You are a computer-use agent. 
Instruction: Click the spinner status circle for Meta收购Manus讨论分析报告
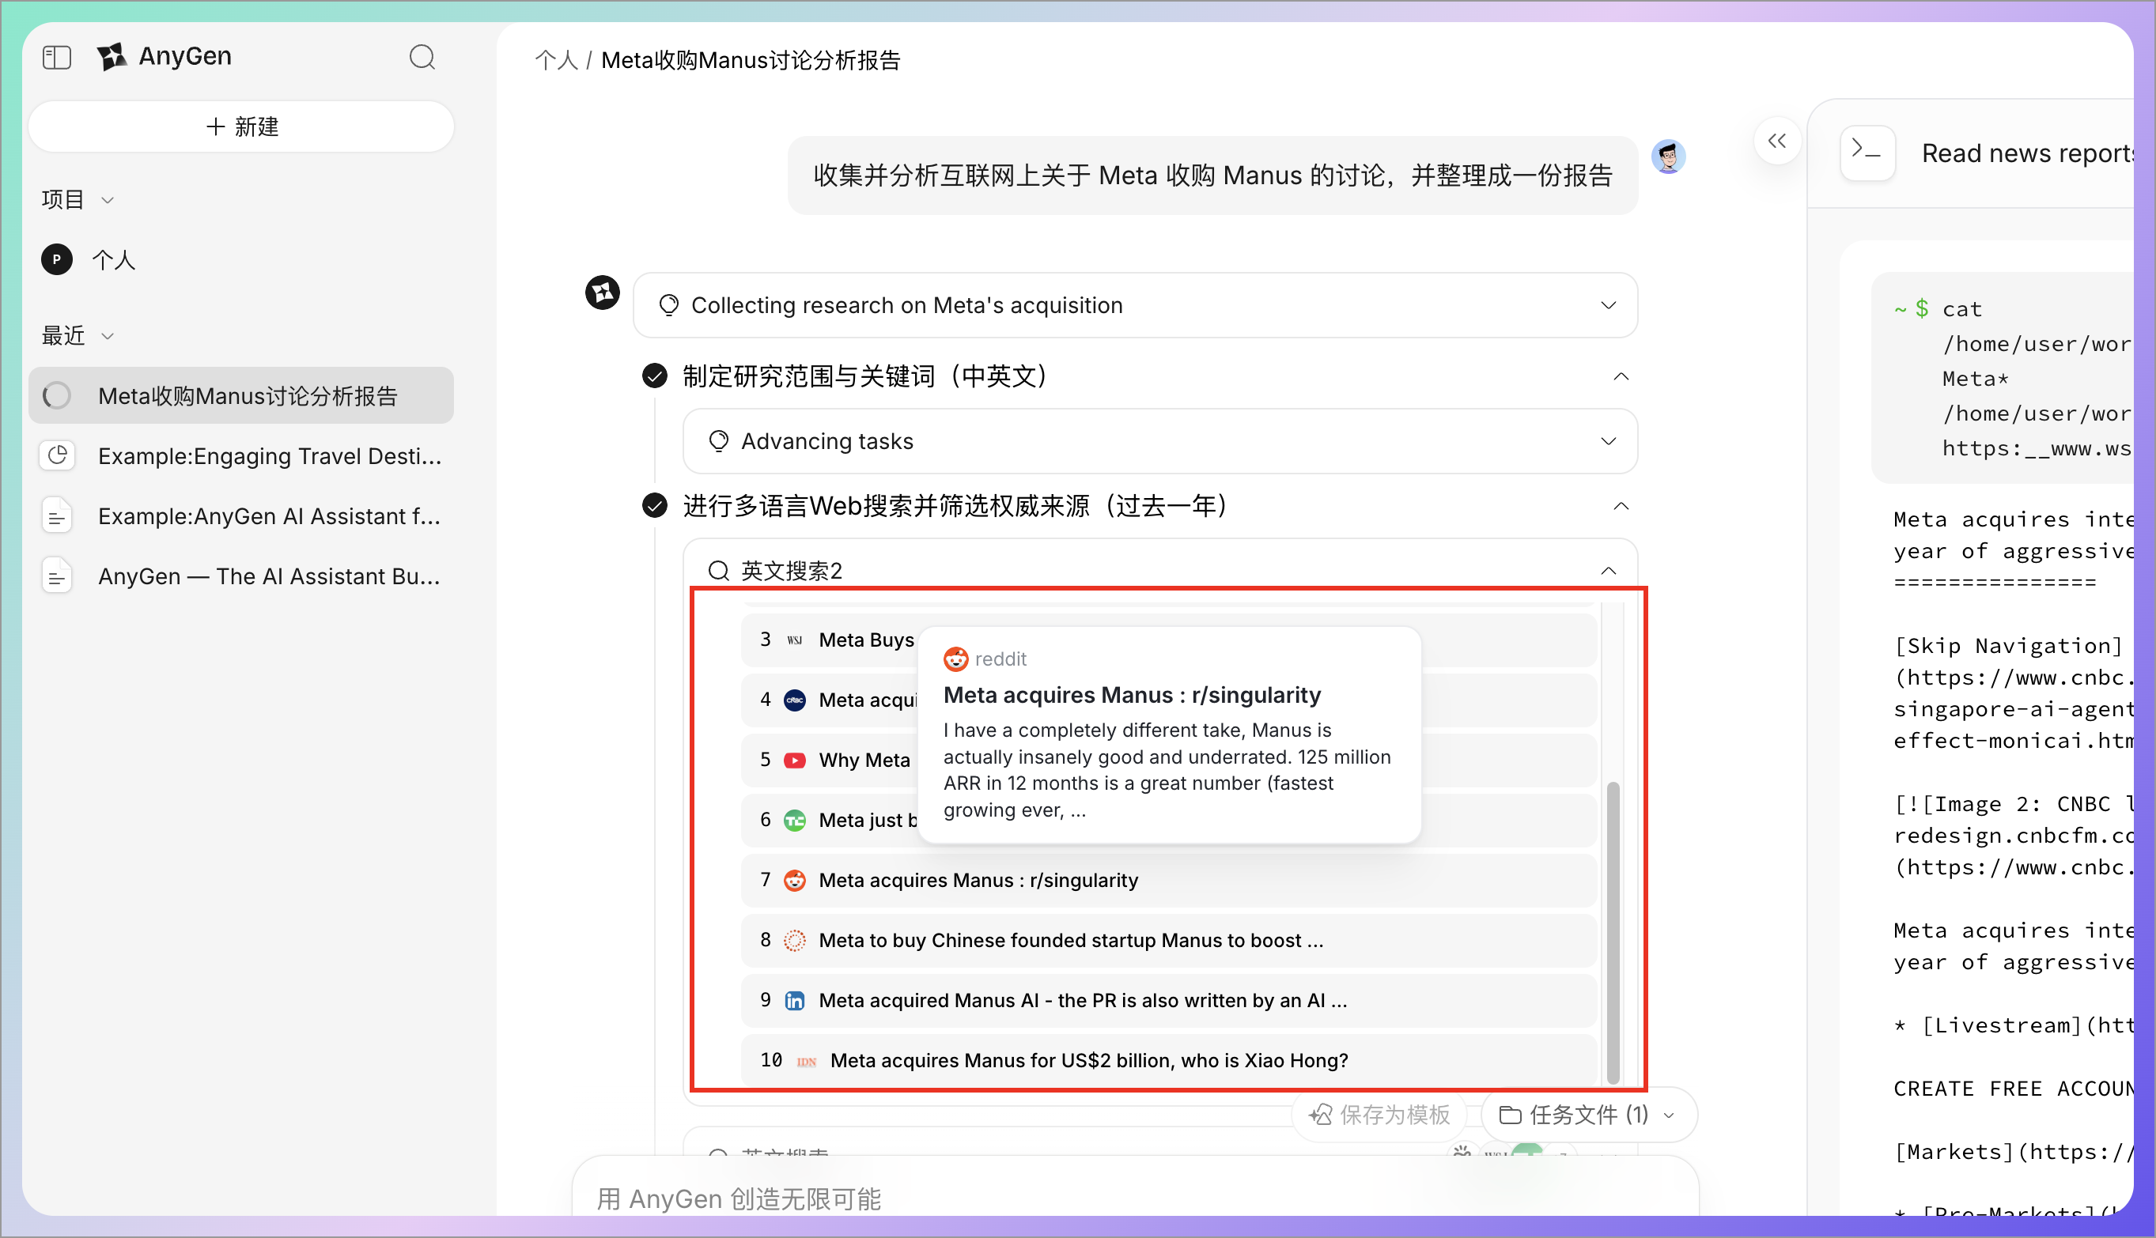(58, 395)
